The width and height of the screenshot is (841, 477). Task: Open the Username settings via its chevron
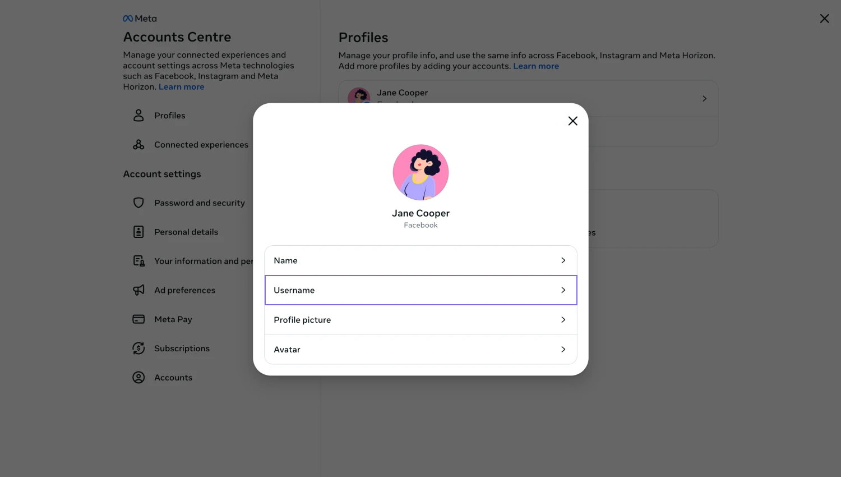[563, 290]
